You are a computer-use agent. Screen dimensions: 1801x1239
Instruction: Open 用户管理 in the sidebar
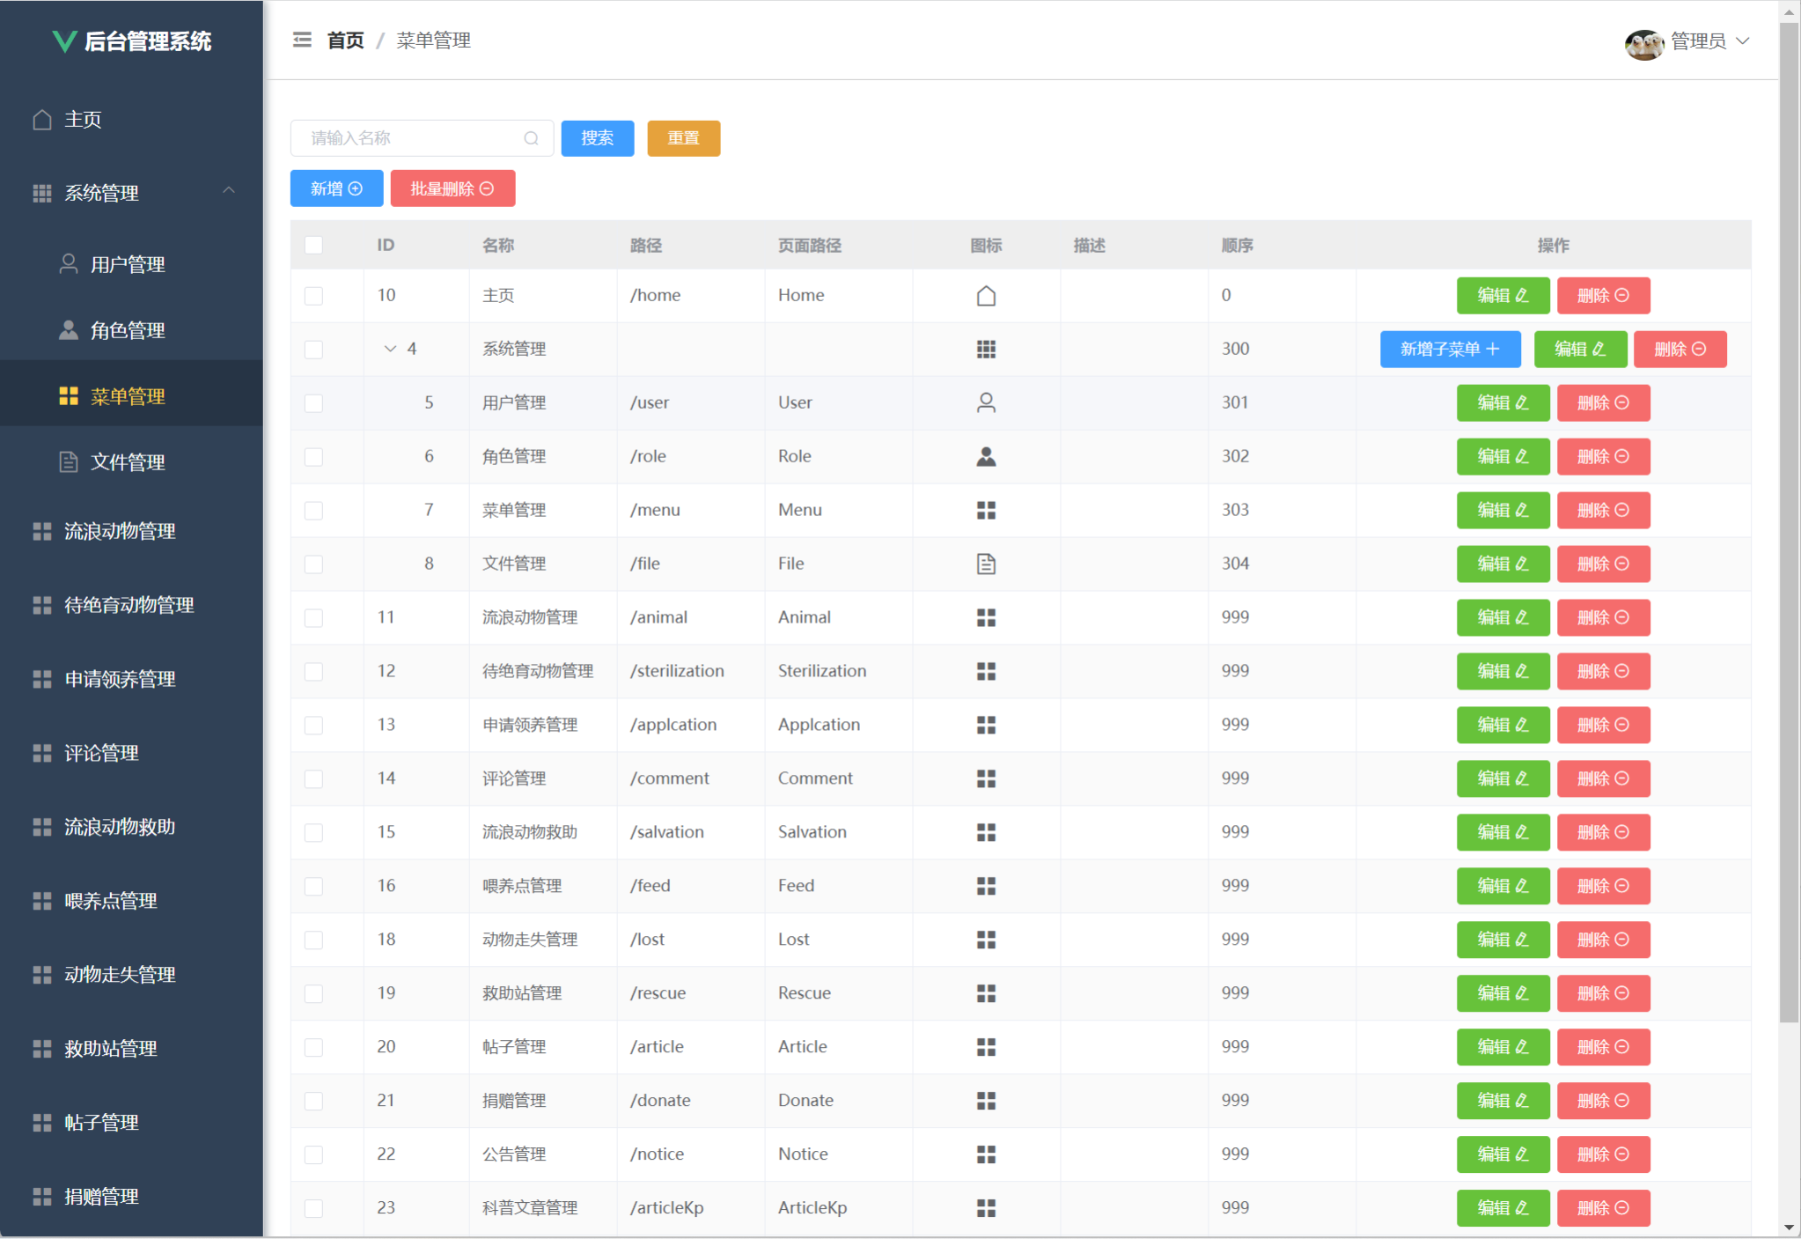point(128,264)
